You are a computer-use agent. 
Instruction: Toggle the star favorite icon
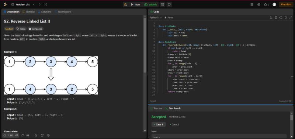tap(36, 135)
